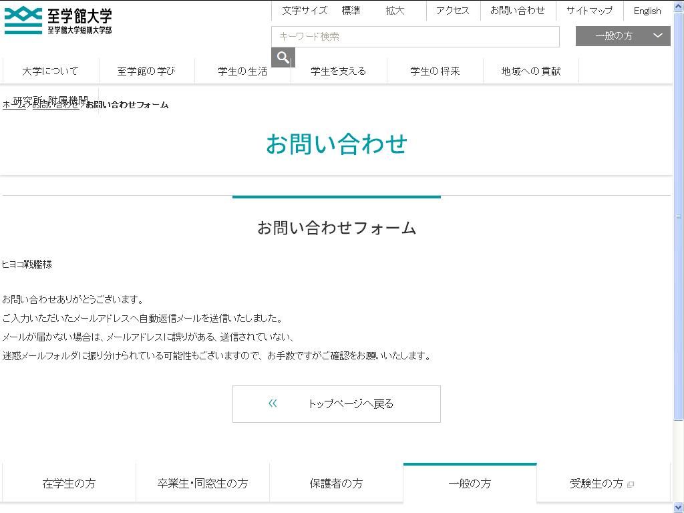The width and height of the screenshot is (684, 513).
Task: Select the 保護者の方 tab
Action: click(336, 484)
